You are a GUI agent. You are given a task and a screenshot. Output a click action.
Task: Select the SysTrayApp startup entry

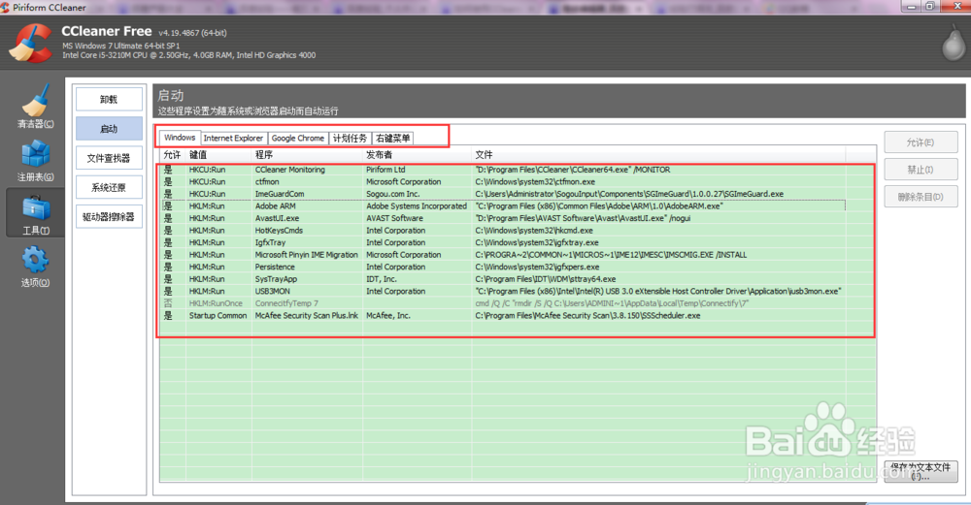(x=502, y=279)
